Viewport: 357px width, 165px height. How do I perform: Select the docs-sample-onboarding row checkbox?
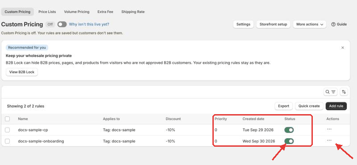point(7,141)
